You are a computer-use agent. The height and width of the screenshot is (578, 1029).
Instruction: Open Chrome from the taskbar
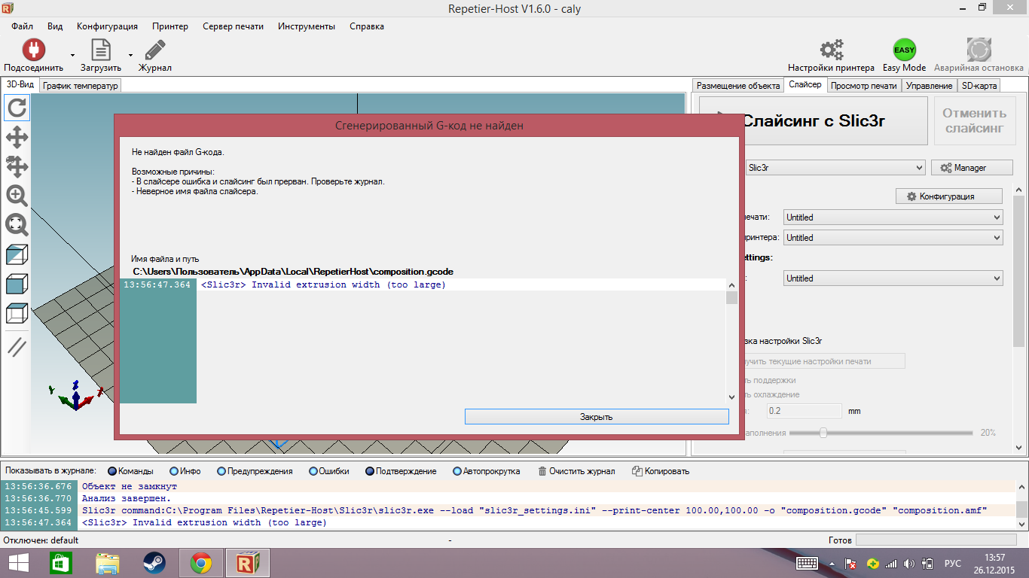point(200,563)
